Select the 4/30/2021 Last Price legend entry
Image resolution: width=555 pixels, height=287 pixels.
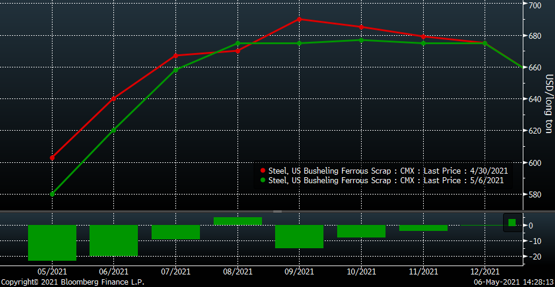coord(388,171)
